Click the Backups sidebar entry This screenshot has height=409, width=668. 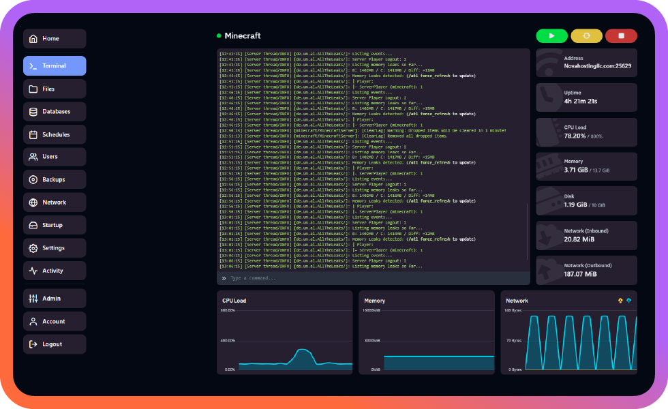coord(55,179)
